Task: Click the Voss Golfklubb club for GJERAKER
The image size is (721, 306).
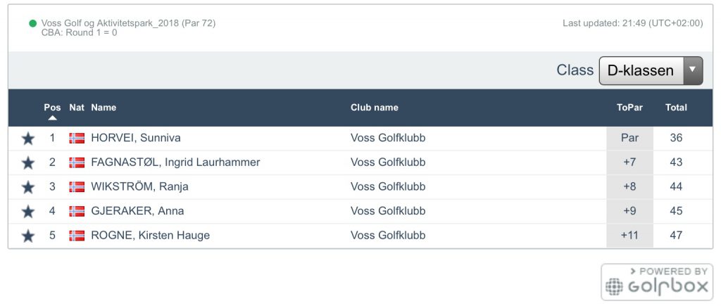Action: tap(387, 211)
